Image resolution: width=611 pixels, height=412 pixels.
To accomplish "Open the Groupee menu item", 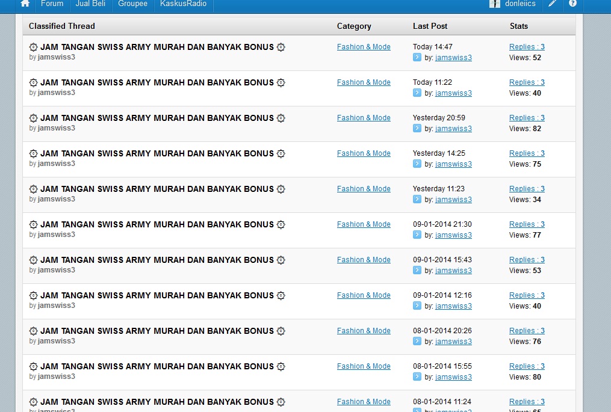I will point(132,4).
